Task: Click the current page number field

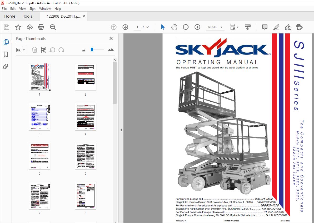Action: point(137,27)
